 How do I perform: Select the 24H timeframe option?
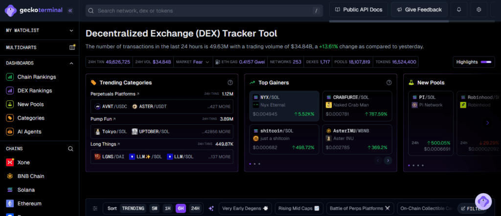[195, 208]
